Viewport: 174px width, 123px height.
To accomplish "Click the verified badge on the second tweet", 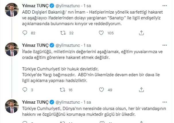I will (x=52, y=45).
